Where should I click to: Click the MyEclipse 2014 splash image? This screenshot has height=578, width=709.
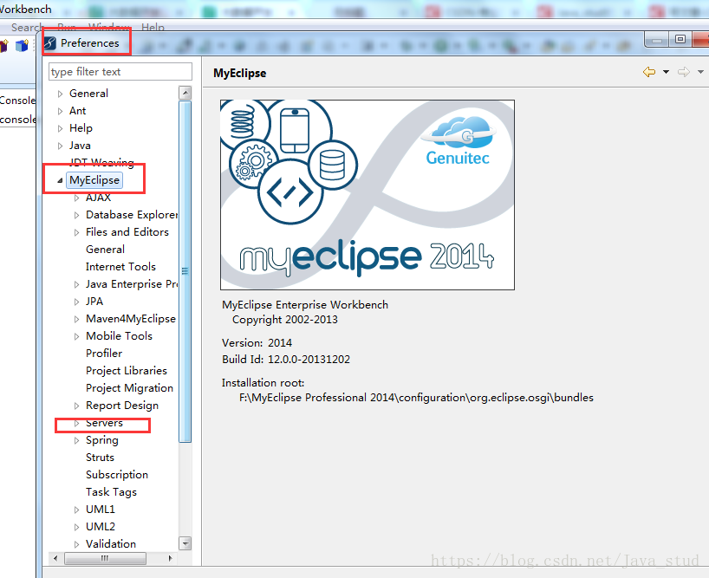point(368,195)
